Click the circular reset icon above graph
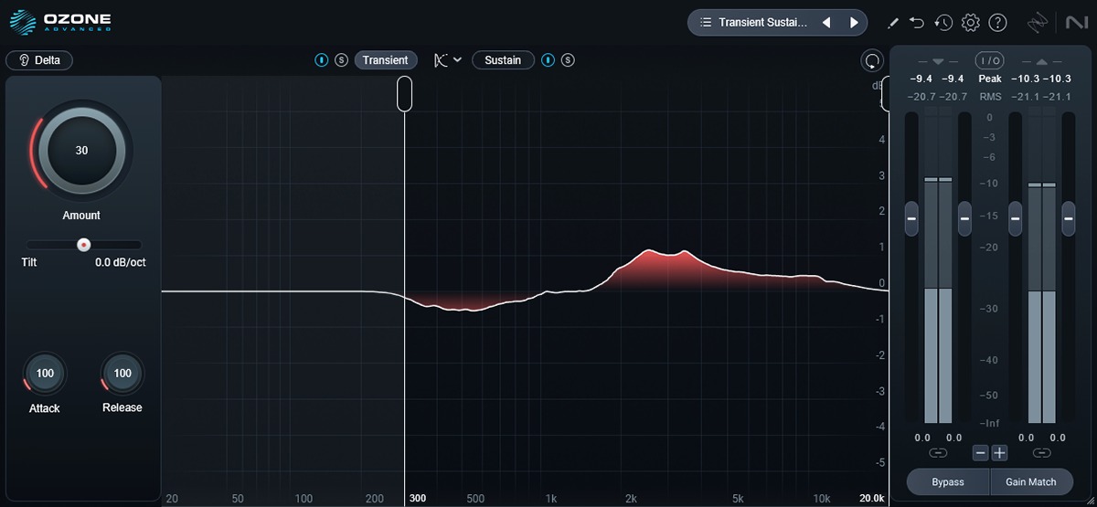Screen dimensions: 1097x507 [x=872, y=61]
